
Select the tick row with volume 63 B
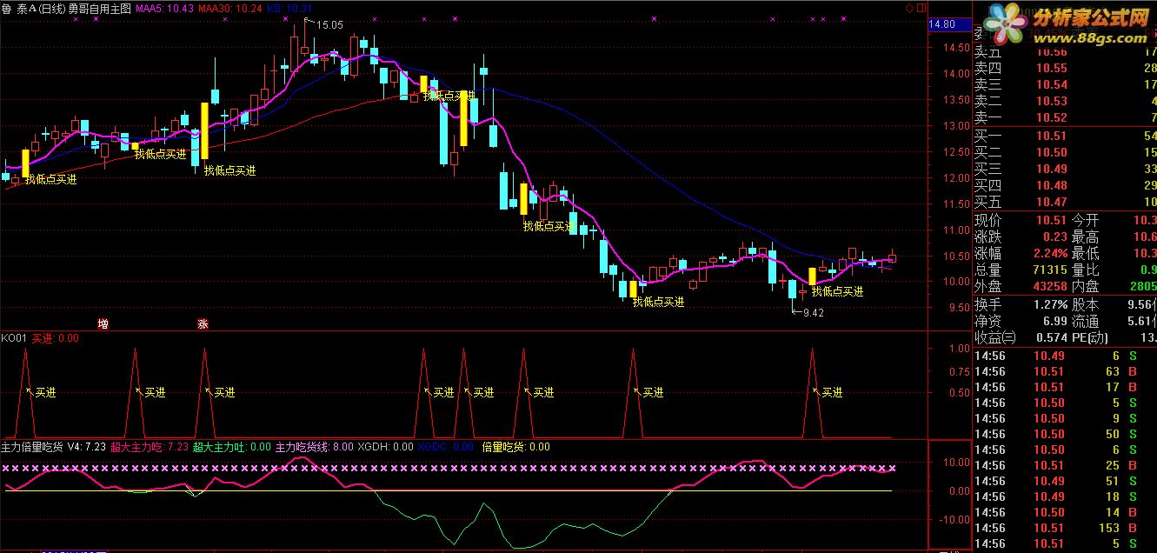pos(1064,371)
